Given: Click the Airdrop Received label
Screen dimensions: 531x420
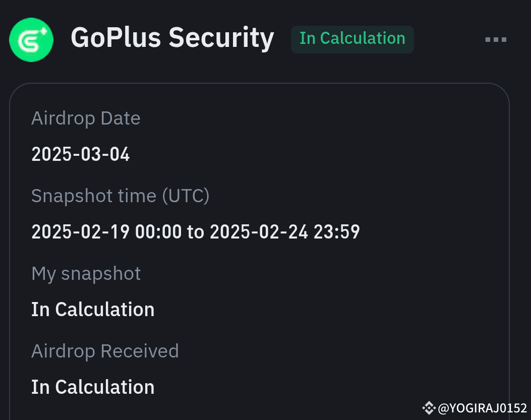Looking at the screenshot, I should [105, 350].
